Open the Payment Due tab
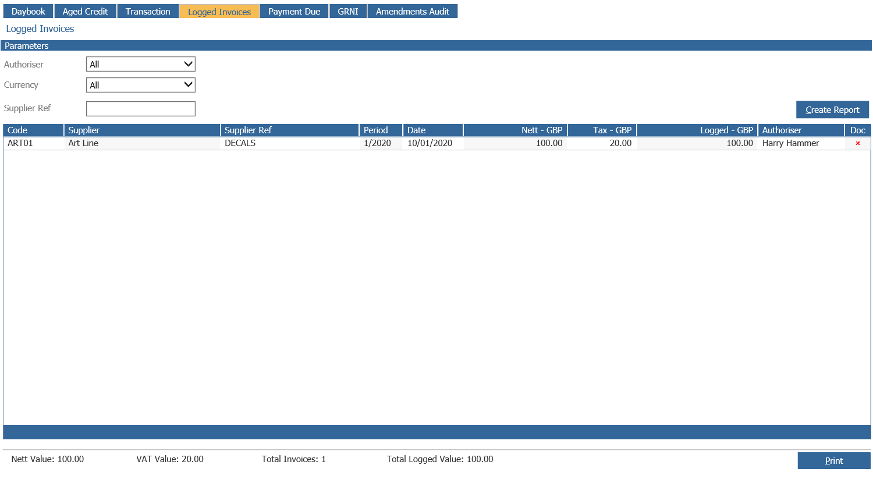This screenshot has width=873, height=479. (294, 10)
